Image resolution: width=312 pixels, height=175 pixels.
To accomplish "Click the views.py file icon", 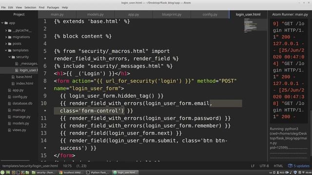I will (9, 130).
